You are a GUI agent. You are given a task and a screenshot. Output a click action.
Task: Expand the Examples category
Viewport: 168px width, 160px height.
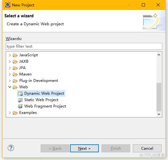10,113
